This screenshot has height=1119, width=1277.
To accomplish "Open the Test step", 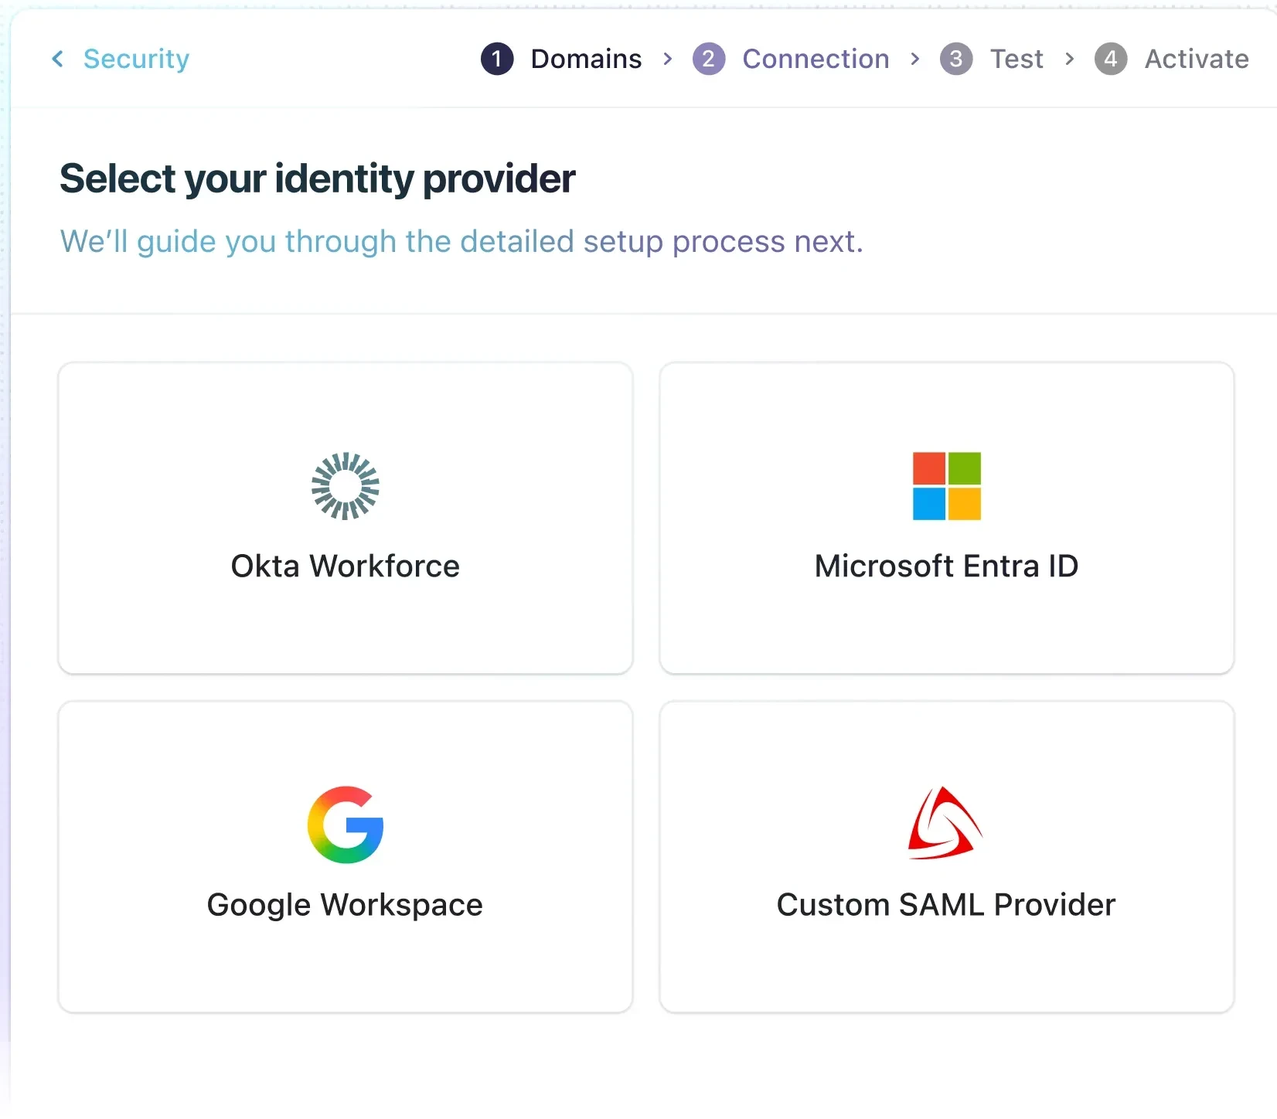I will point(1016,59).
